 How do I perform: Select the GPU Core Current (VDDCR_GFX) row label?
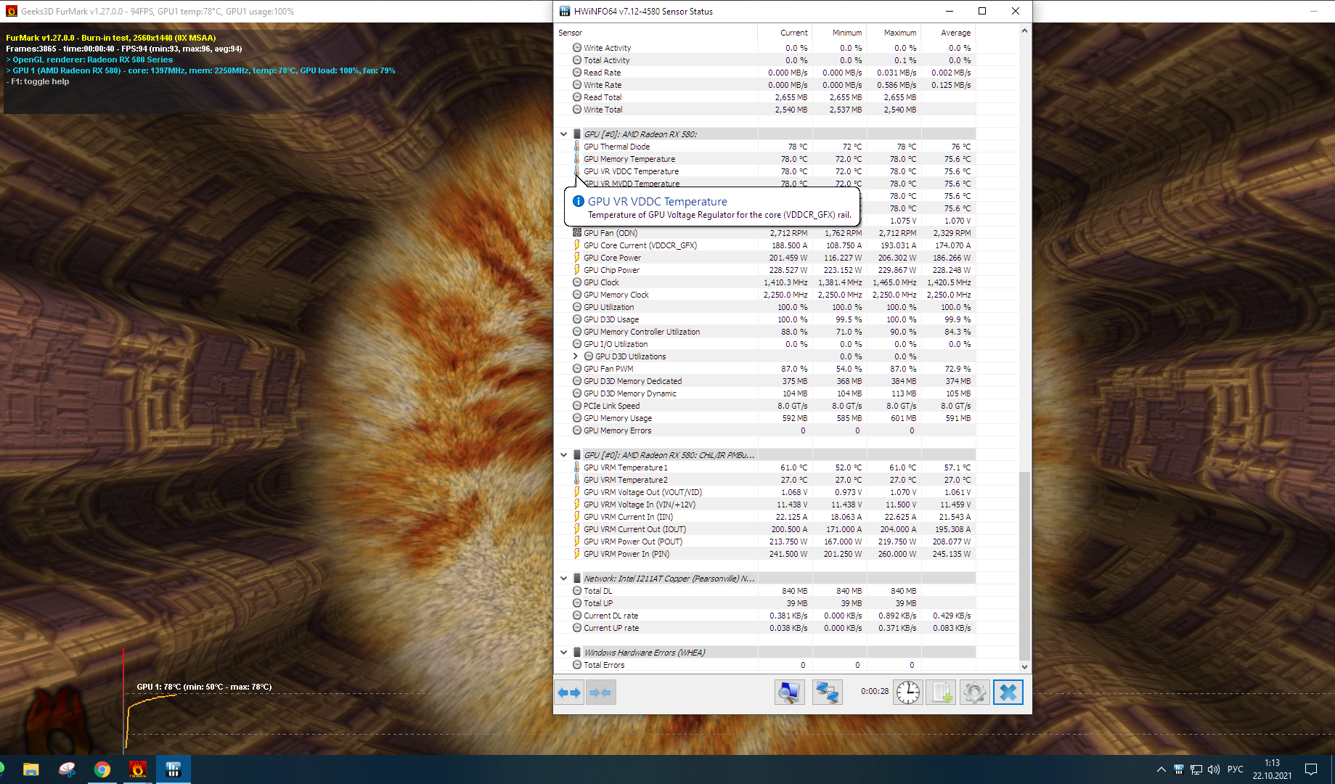click(x=640, y=245)
